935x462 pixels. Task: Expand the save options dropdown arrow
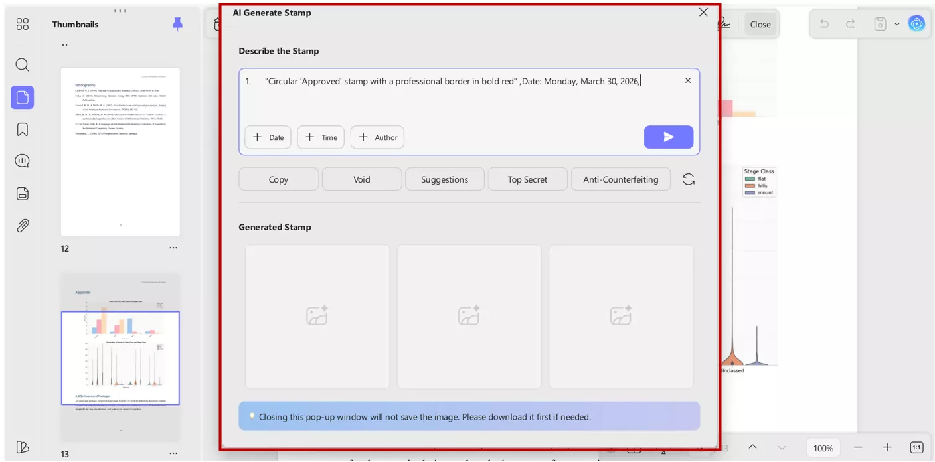(x=896, y=24)
